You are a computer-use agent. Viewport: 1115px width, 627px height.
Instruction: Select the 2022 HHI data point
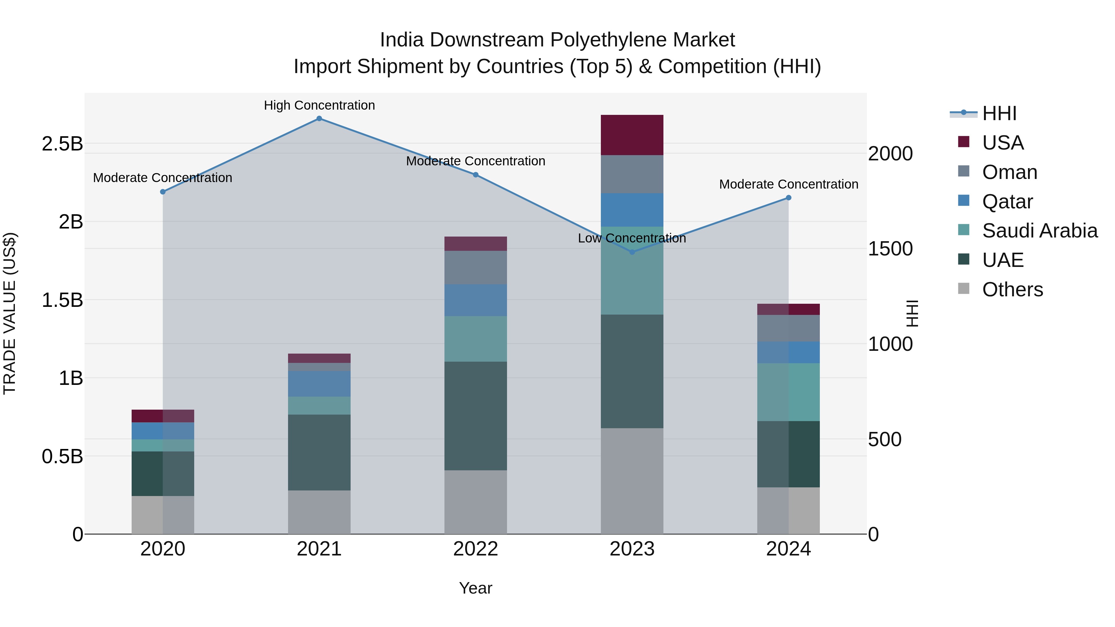tap(475, 175)
